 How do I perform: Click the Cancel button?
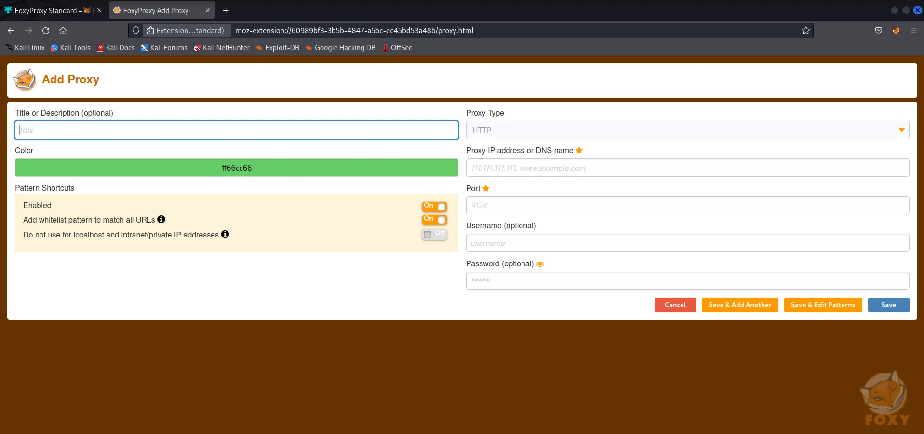pyautogui.click(x=675, y=305)
